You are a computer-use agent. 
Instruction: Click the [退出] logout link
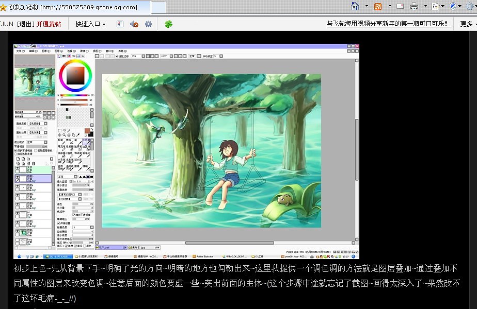(26, 24)
